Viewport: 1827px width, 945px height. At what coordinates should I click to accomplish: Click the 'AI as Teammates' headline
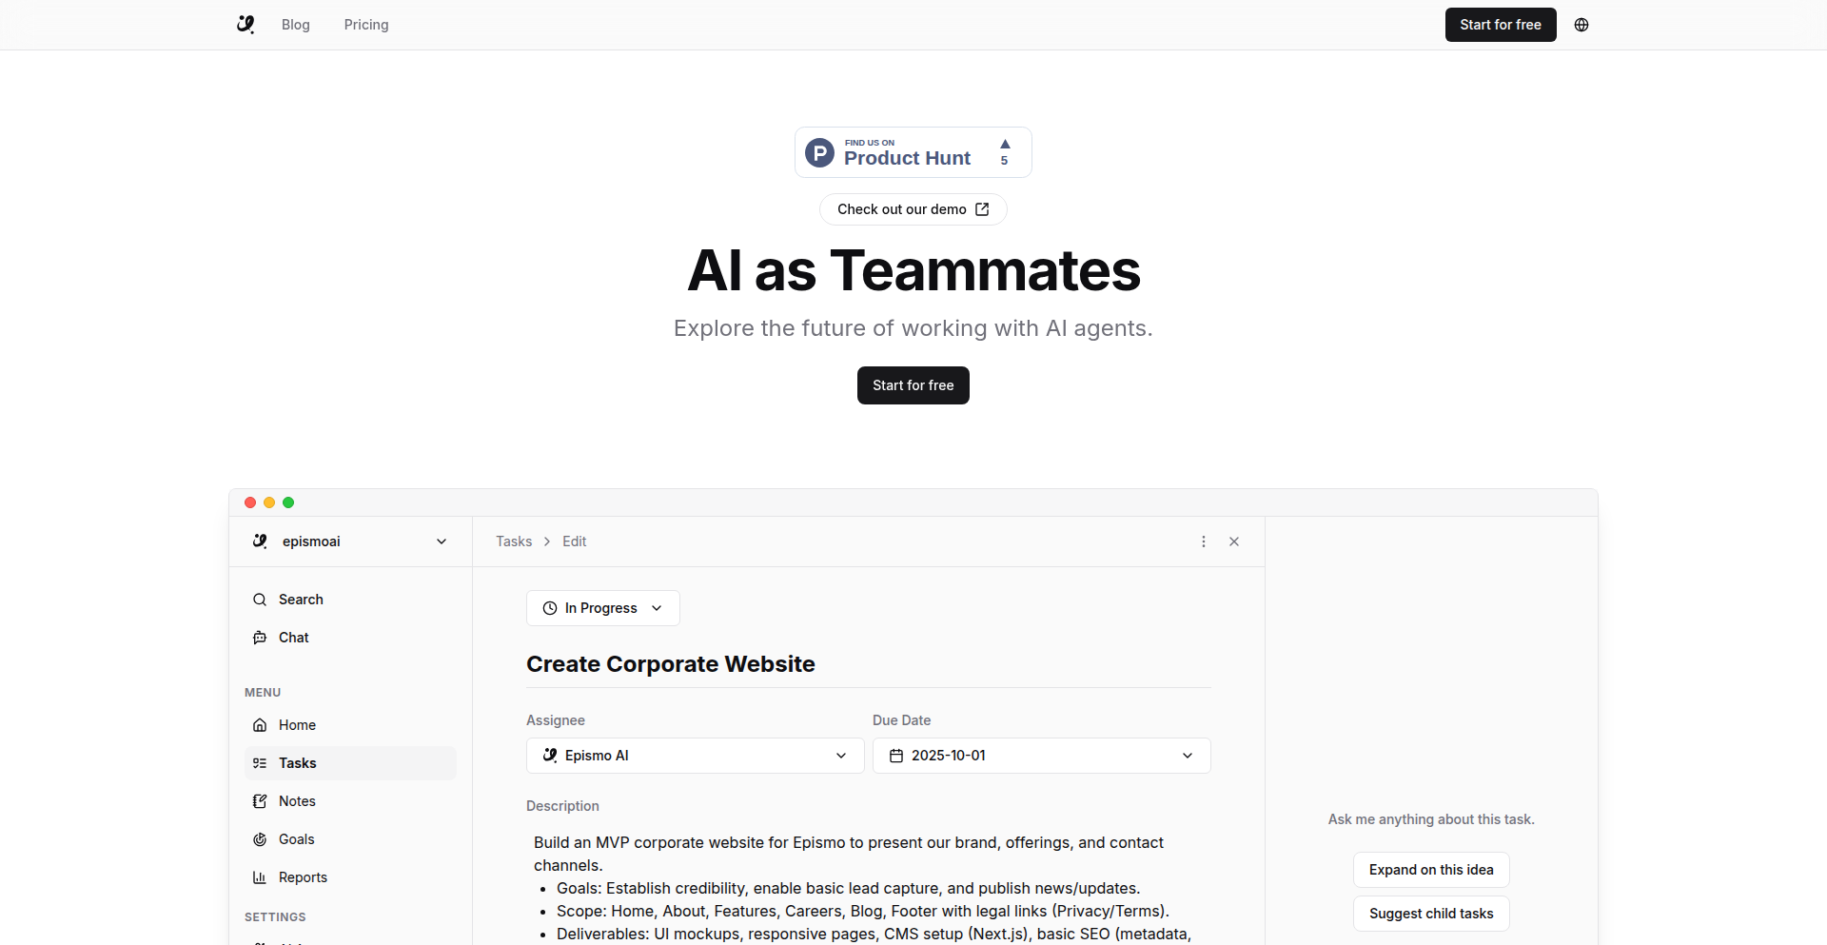pyautogui.click(x=913, y=270)
